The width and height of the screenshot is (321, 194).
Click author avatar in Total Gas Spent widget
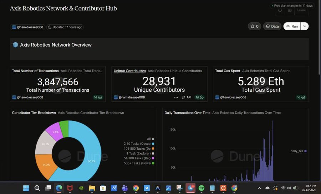pos(217,97)
